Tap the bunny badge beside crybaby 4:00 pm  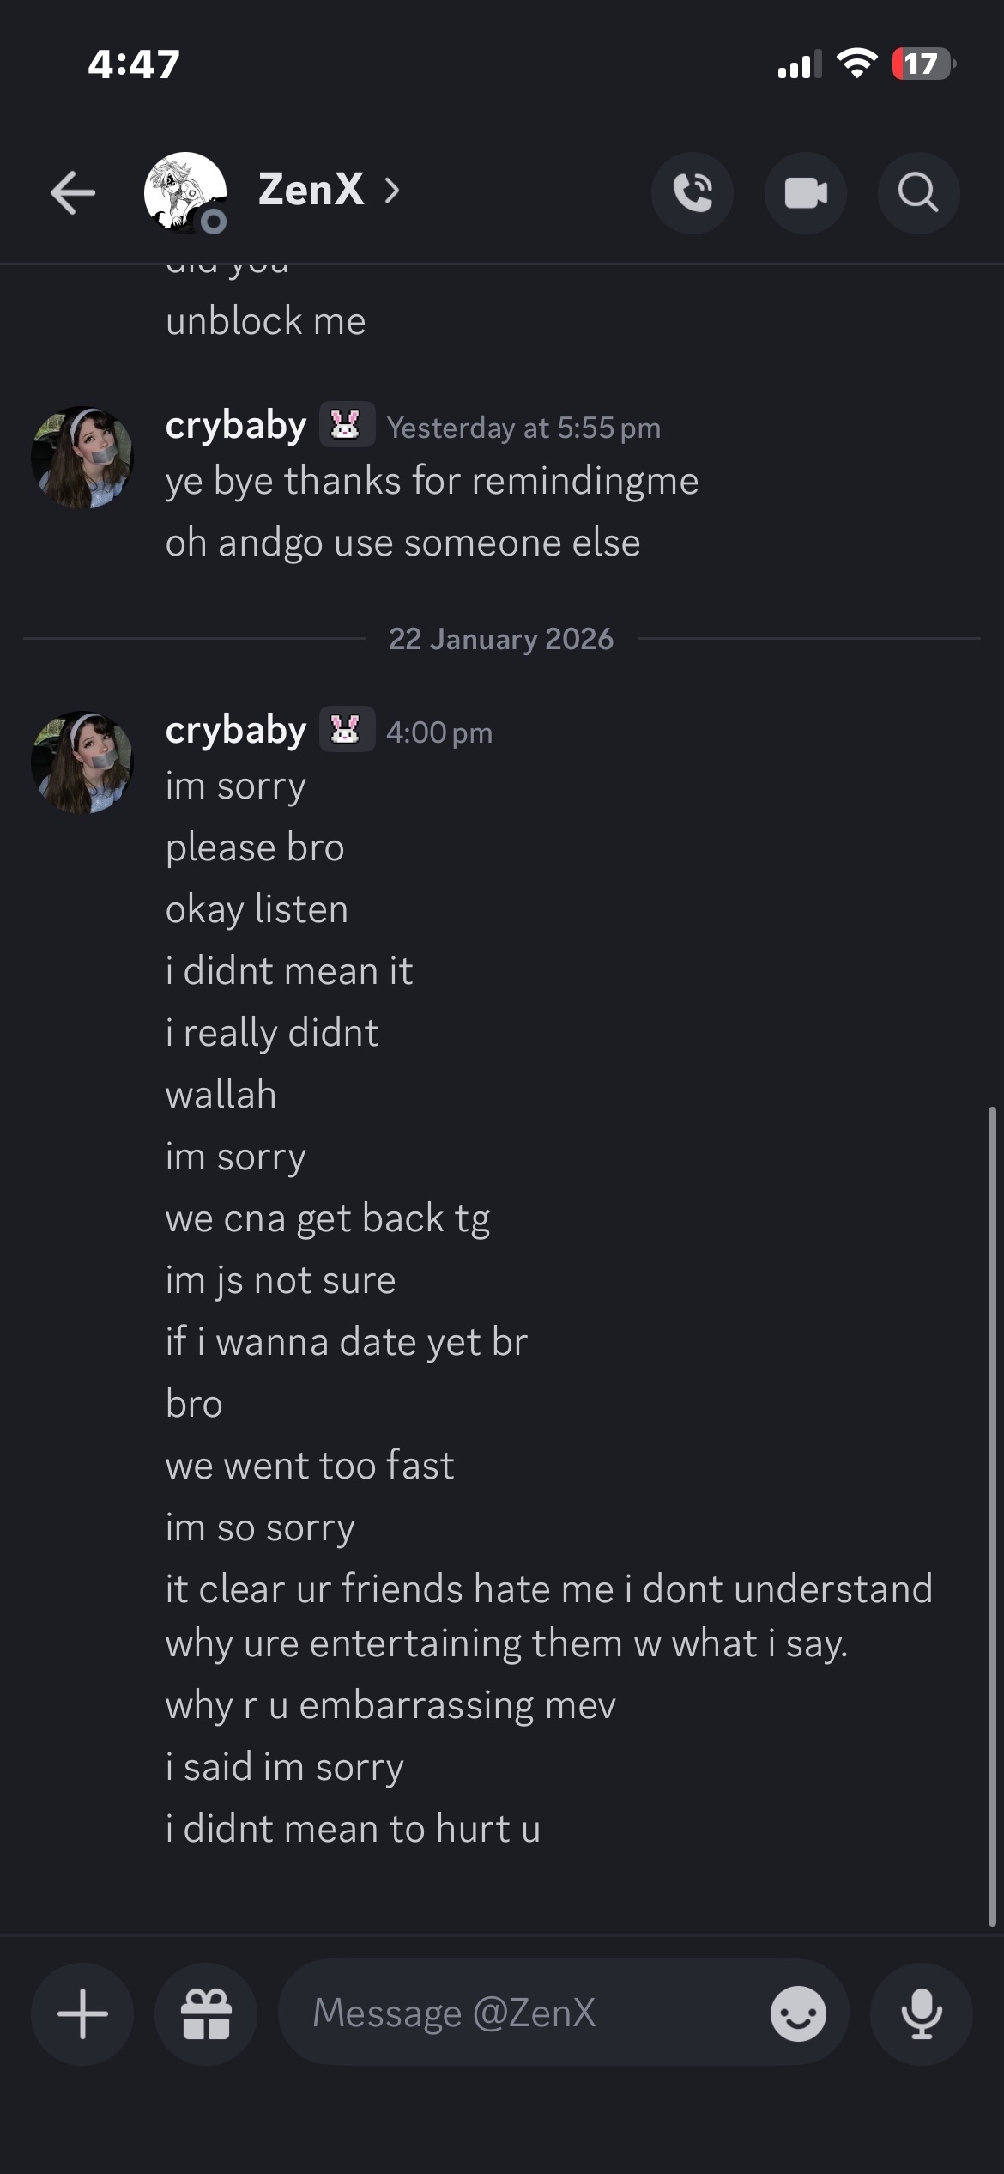347,730
